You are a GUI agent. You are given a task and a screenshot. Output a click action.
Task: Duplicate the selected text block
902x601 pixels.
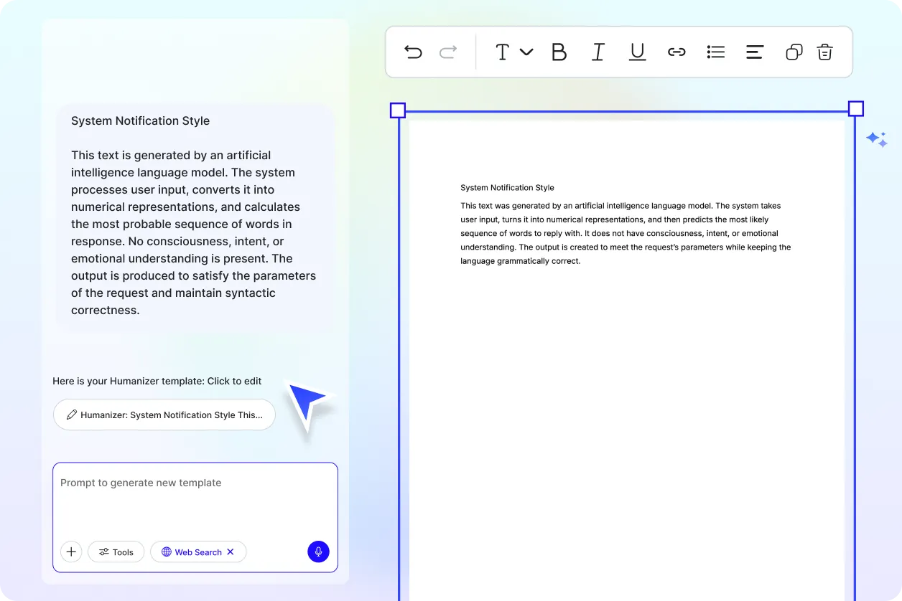[x=793, y=52]
